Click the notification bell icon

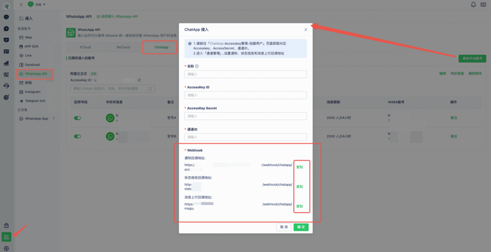474,5
